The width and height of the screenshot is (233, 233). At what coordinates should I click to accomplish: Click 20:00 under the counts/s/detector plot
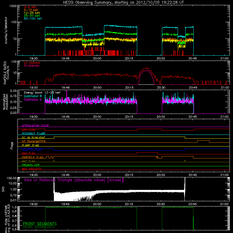[x=97, y=59]
